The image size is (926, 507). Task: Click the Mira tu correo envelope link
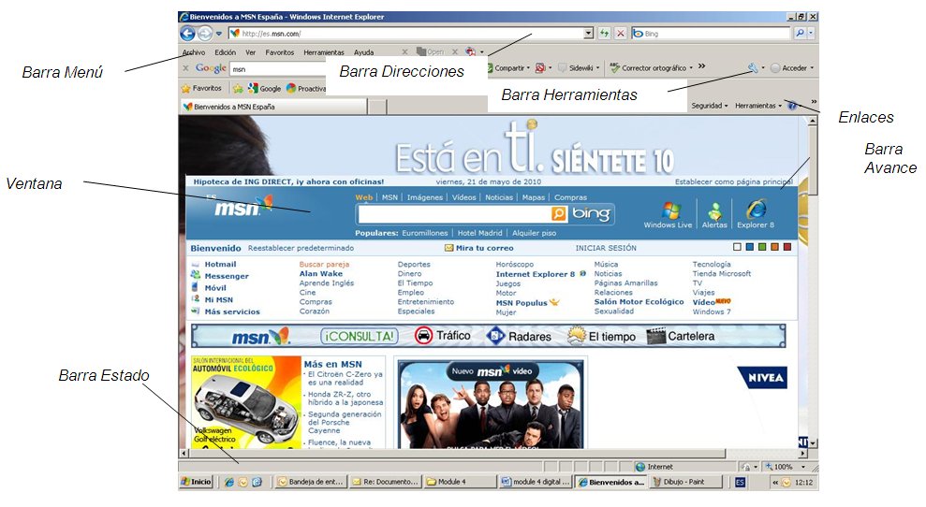(x=479, y=248)
